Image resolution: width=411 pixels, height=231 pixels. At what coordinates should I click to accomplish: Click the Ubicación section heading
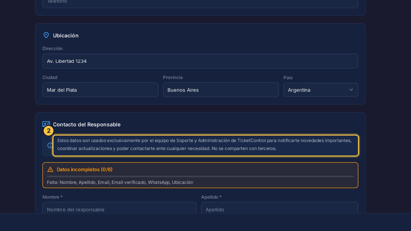(66, 35)
